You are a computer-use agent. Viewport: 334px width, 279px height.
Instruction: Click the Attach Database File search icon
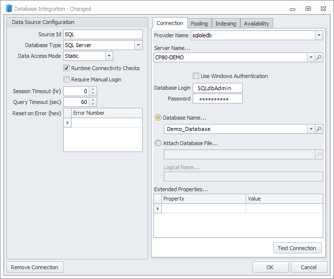click(x=319, y=154)
